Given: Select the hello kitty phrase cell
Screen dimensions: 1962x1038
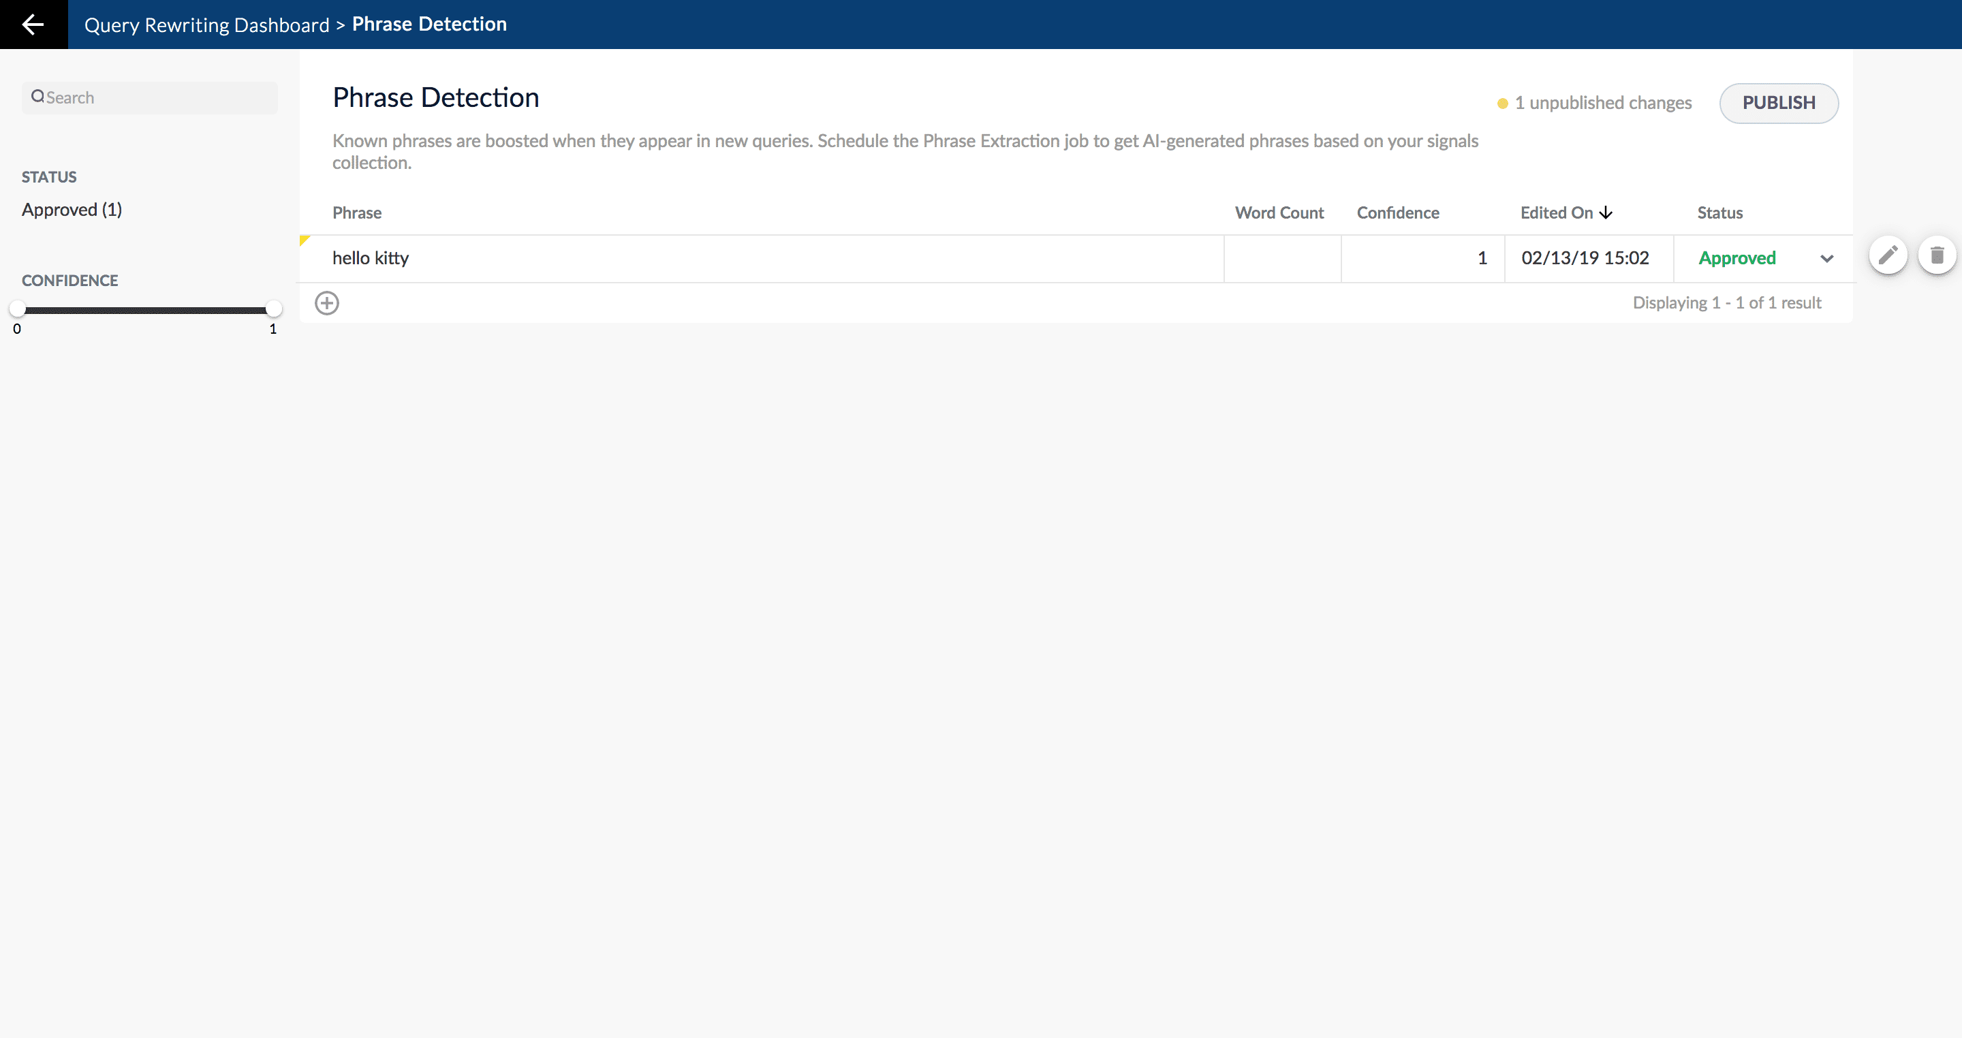Looking at the screenshot, I should coord(762,258).
